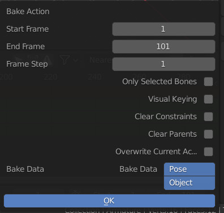Toggle the Visual Keying checkbox
The height and width of the screenshot is (213, 224).
(208, 99)
